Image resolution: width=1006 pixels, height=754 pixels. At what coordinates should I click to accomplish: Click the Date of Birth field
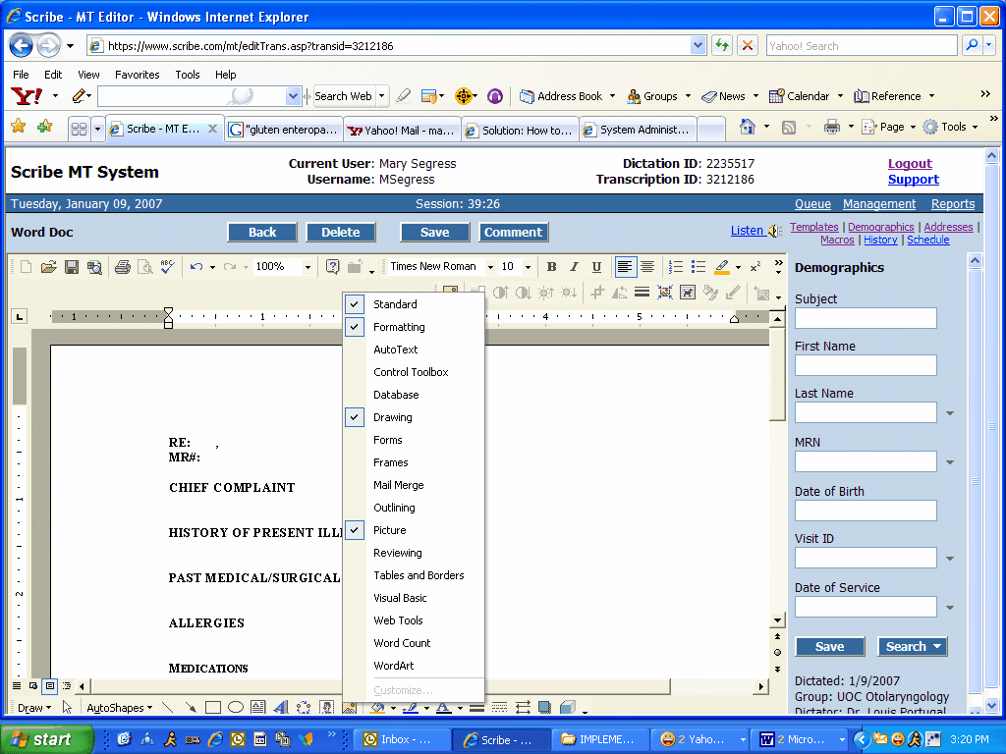click(x=866, y=511)
